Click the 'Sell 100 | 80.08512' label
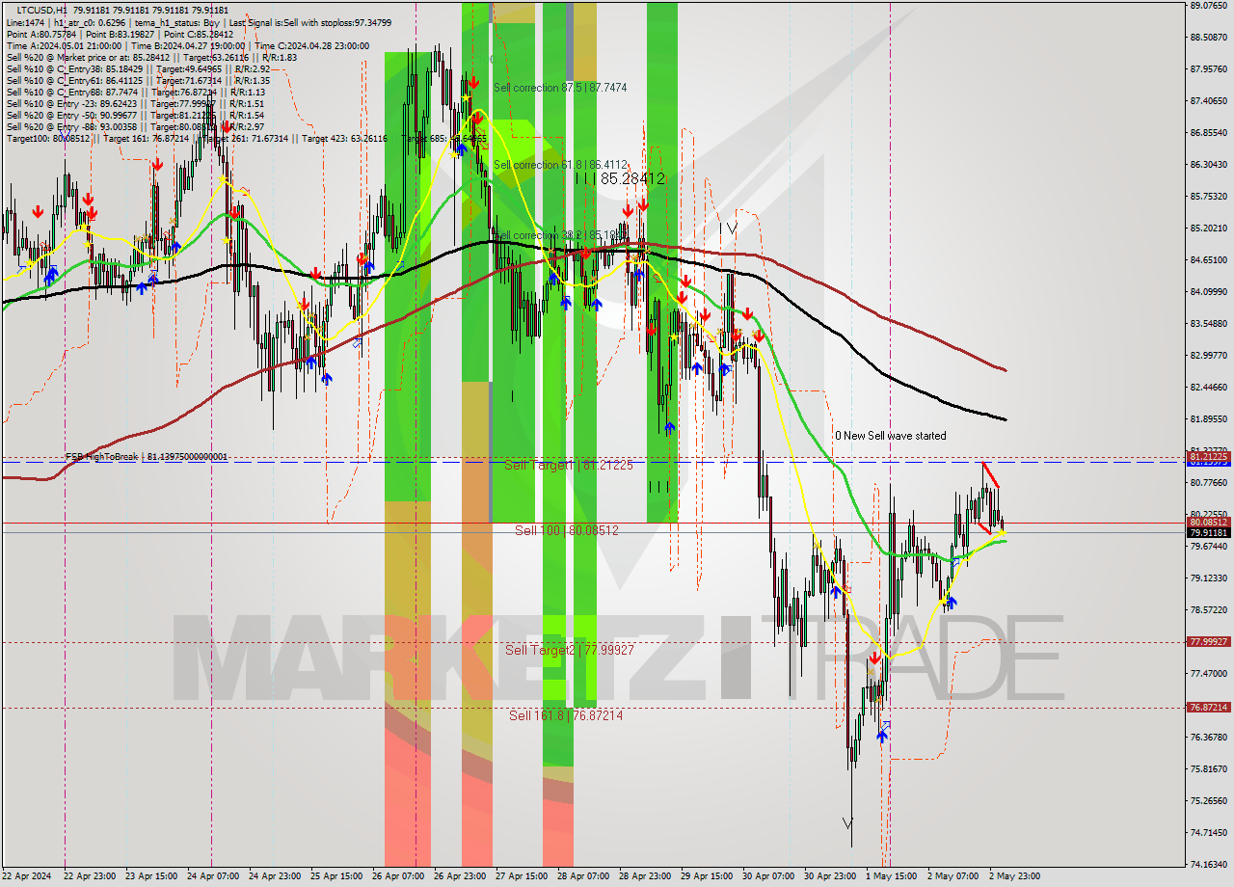Screen dimensions: 1234x887 click(x=566, y=530)
